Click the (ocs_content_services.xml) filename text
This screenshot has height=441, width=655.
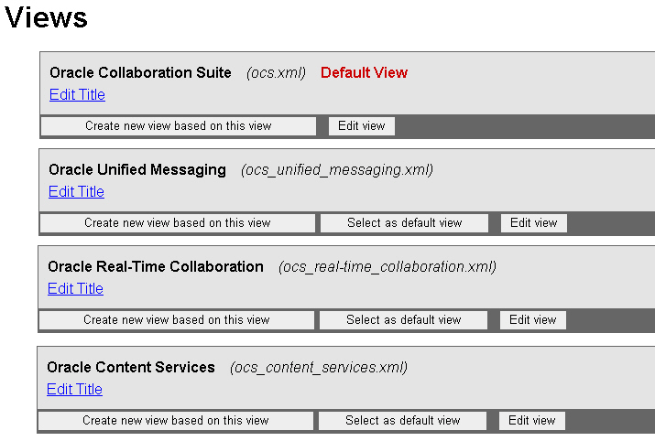[319, 368]
